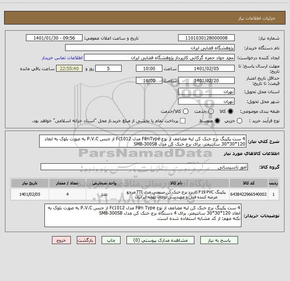
Task: Click the عدد unit cell
Action: point(104,194)
